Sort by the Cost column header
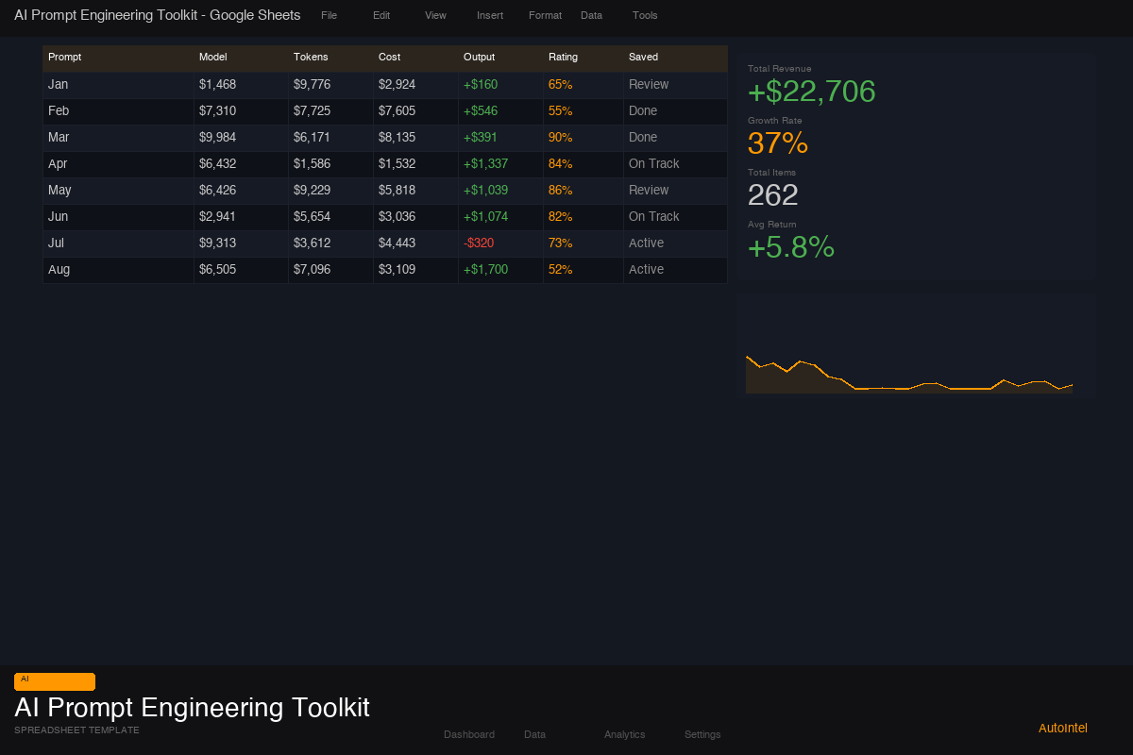Viewport: 1133px width, 755px height. (389, 57)
